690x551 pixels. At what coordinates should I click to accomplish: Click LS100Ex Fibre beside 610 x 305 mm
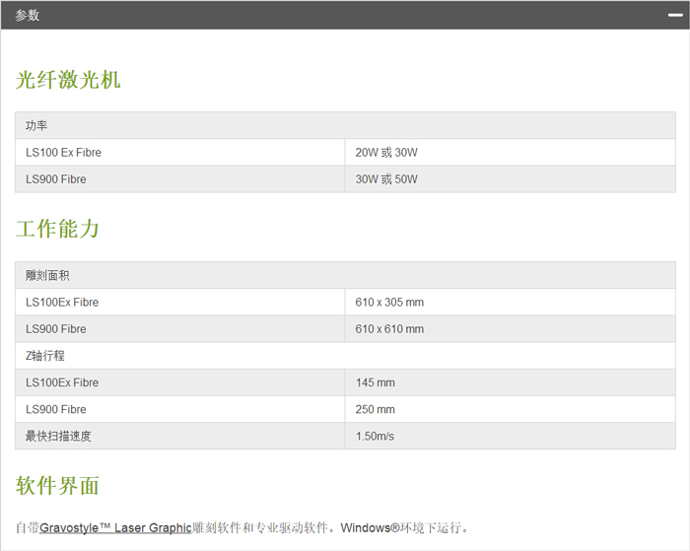click(62, 303)
